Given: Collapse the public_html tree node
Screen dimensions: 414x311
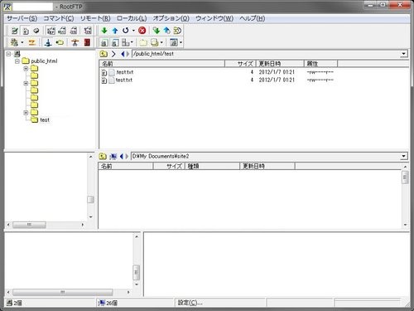Looking at the screenshot, I should click(17, 61).
